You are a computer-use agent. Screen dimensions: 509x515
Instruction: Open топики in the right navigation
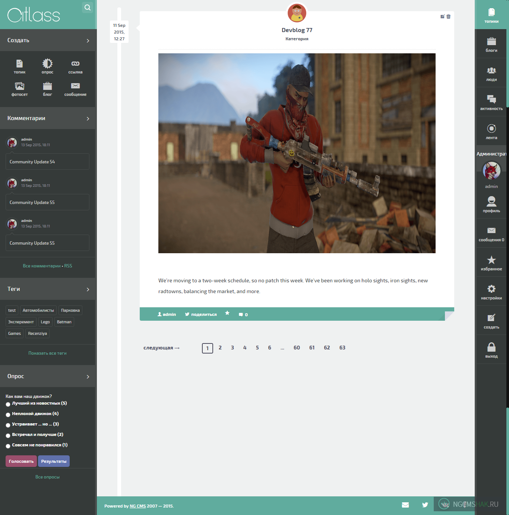[x=491, y=15]
